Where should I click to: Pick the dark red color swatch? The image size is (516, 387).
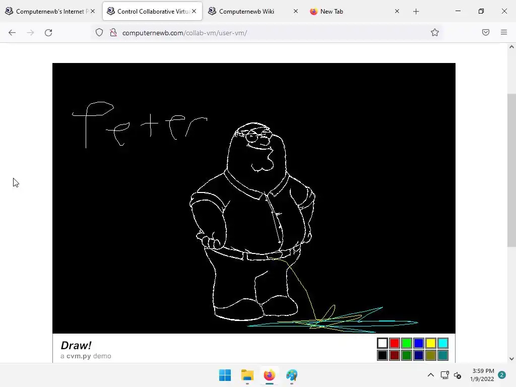tap(395, 355)
